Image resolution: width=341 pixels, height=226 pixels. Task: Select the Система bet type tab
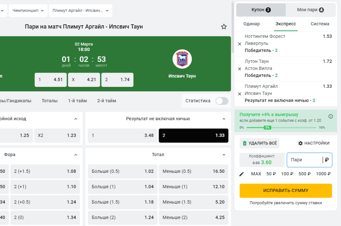(x=320, y=24)
